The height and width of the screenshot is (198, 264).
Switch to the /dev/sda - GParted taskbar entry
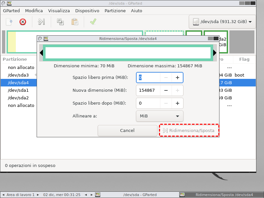(140, 195)
